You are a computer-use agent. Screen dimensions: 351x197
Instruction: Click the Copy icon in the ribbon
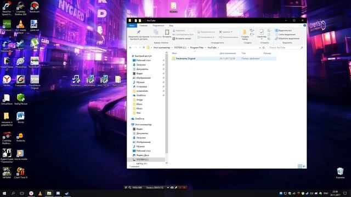156,32
